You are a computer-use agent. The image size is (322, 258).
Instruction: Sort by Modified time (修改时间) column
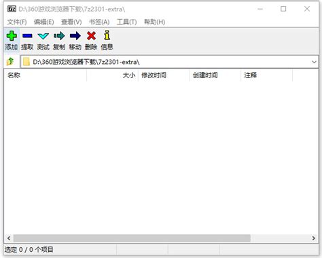coord(164,75)
